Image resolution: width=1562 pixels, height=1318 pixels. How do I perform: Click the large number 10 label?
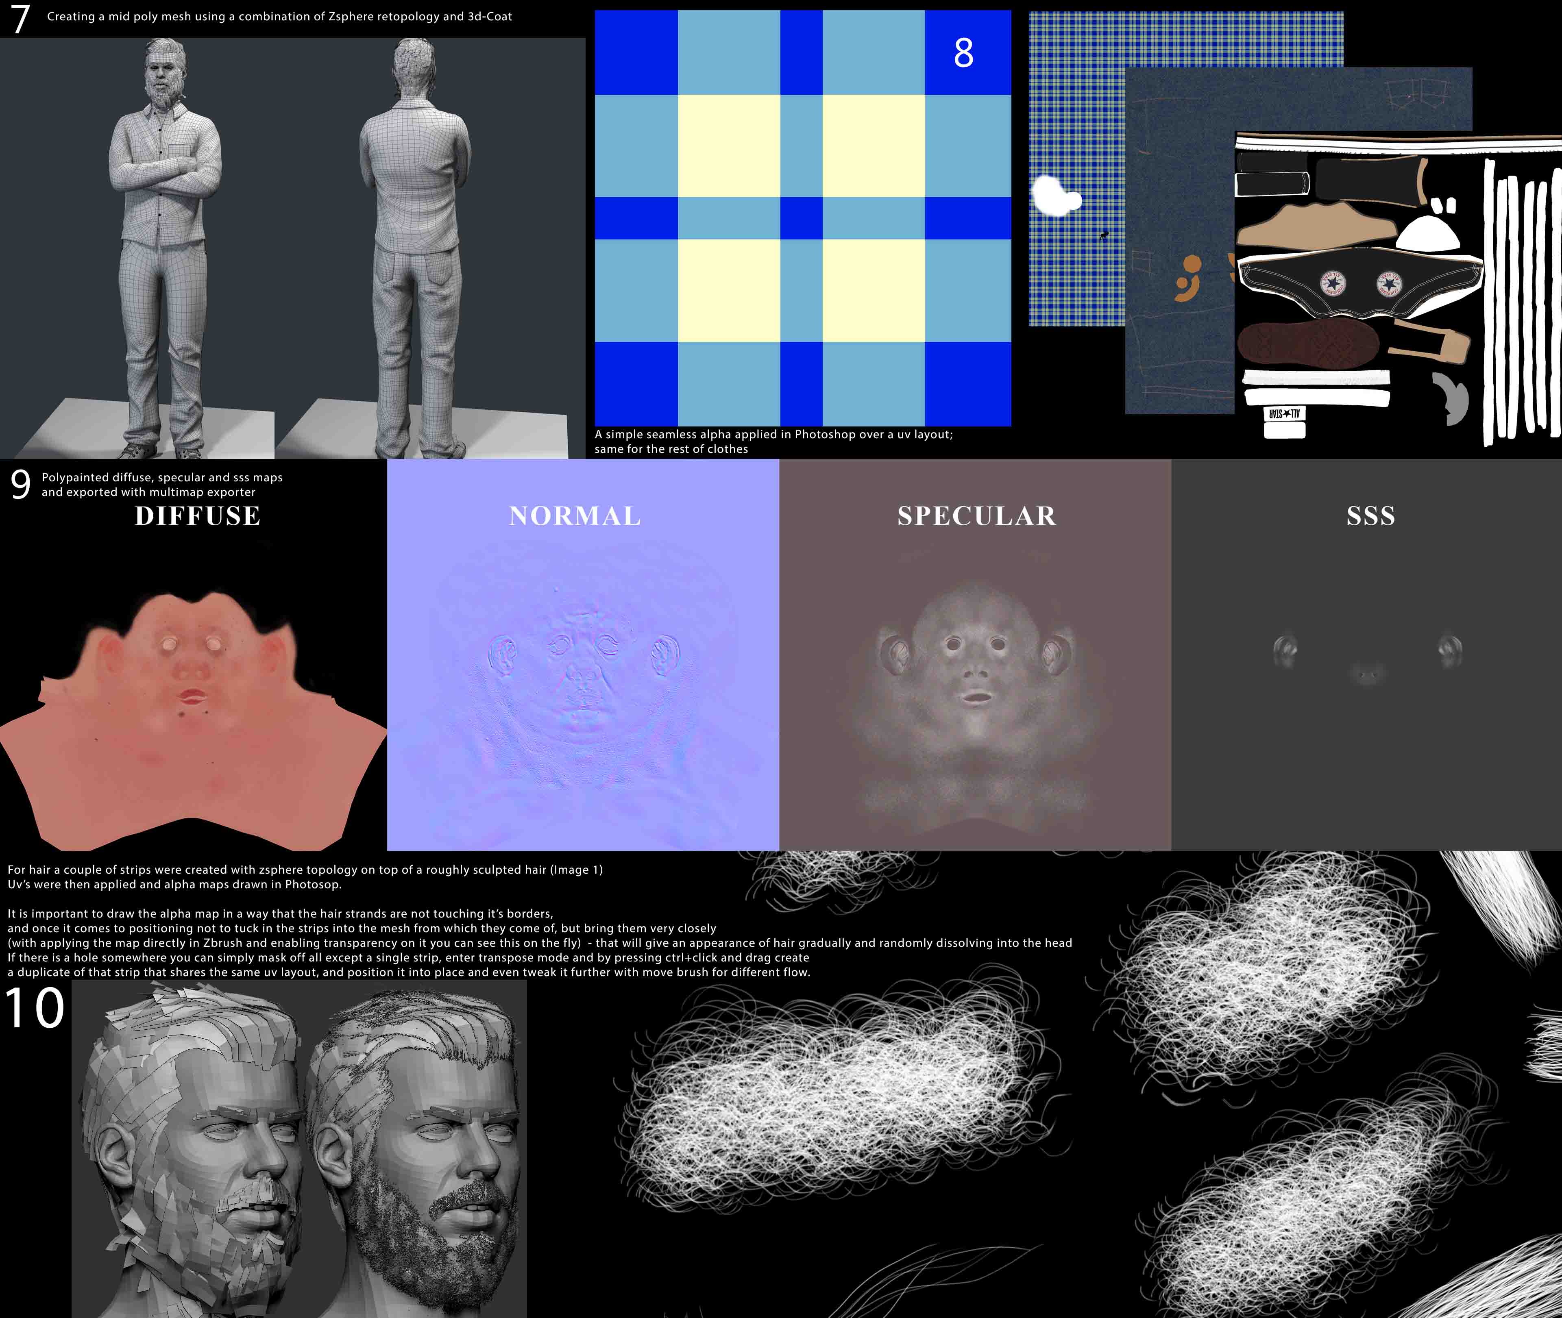coord(35,1009)
